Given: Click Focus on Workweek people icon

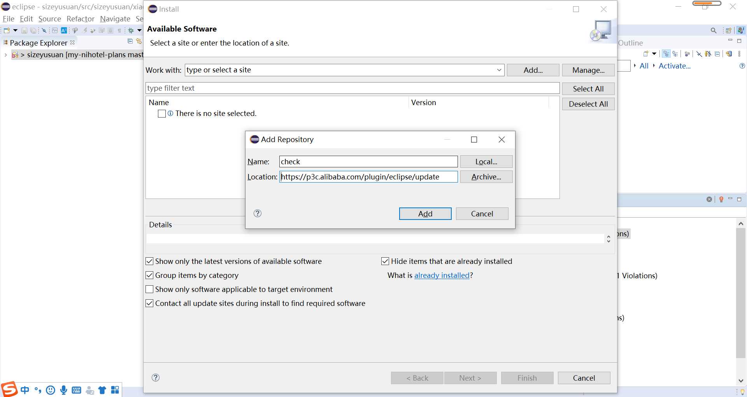Looking at the screenshot, I should pos(708,54).
